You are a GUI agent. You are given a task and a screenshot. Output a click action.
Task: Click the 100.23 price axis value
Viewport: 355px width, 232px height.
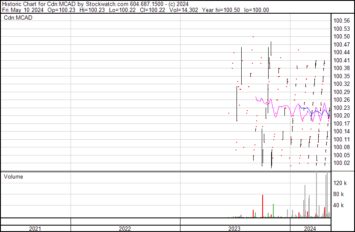(x=342, y=108)
